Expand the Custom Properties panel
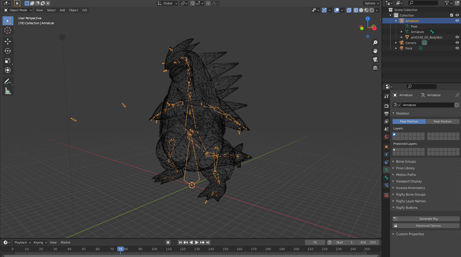The image size is (461, 257). [x=410, y=234]
